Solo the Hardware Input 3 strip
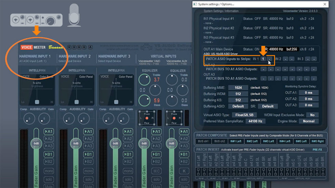Viewport: 335px width, 188px height. pos(128,179)
